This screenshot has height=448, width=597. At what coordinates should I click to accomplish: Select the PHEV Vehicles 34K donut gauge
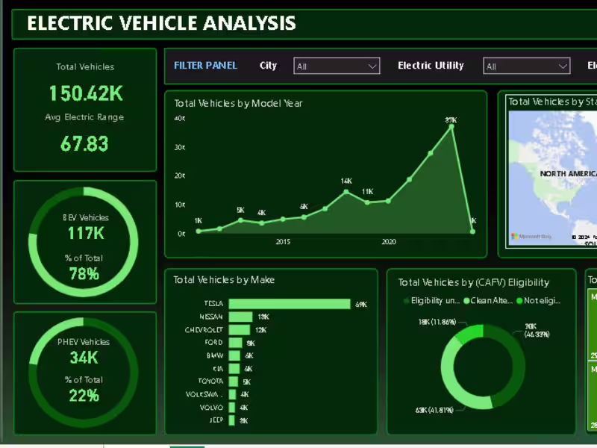[84, 372]
